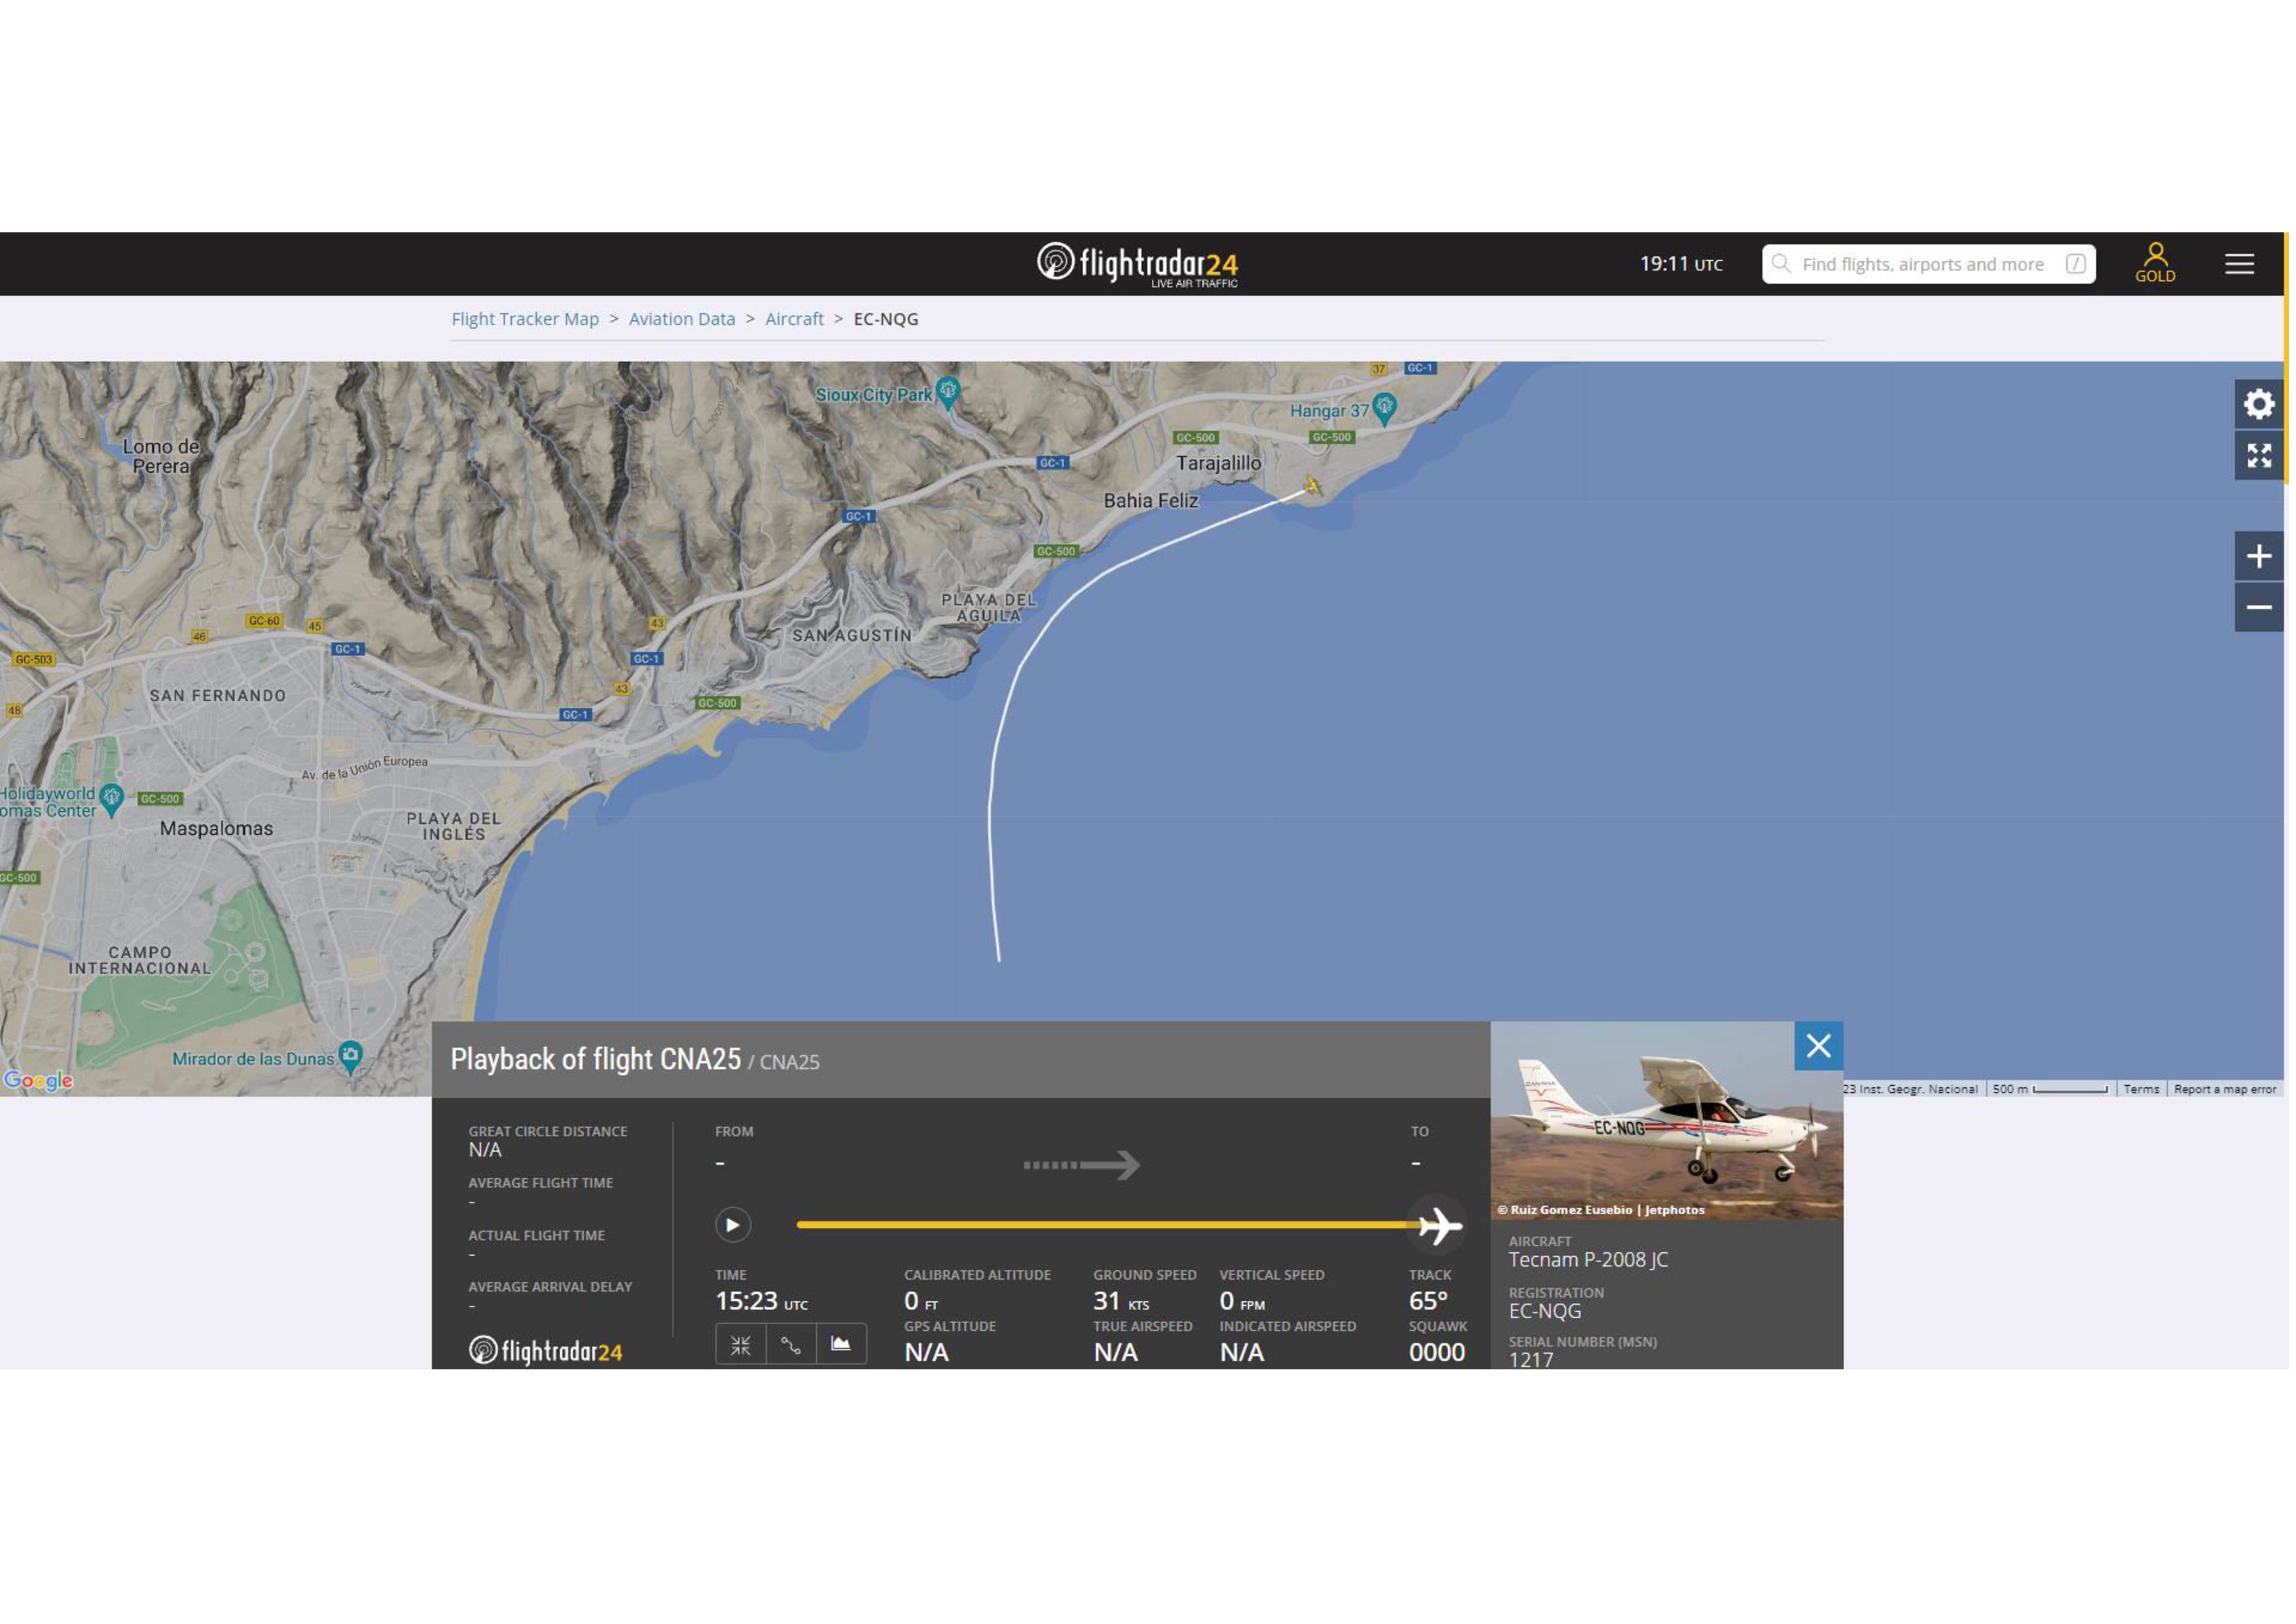
Task: Click the 19:11 UTC clock
Action: pos(1682,264)
